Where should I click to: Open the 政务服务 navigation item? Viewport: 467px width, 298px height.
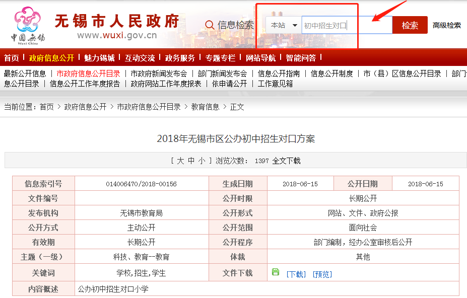[x=180, y=58]
